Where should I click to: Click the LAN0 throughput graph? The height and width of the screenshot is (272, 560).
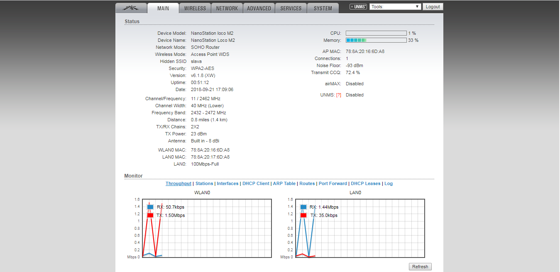point(360,228)
